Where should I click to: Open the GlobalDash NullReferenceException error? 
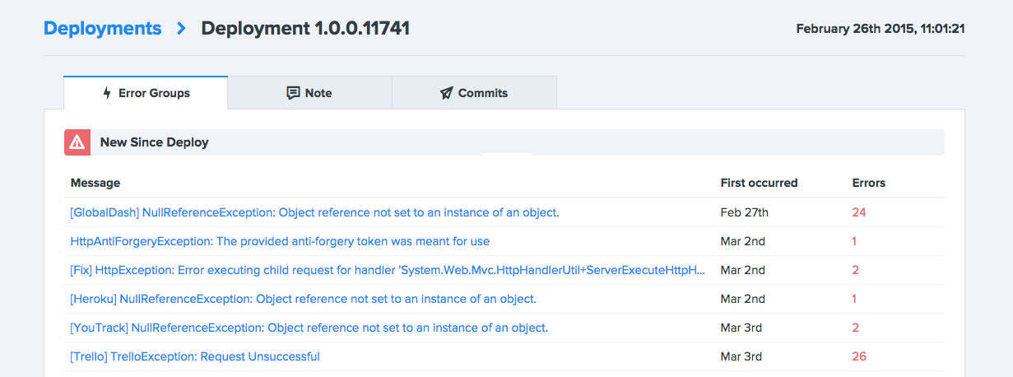(314, 212)
